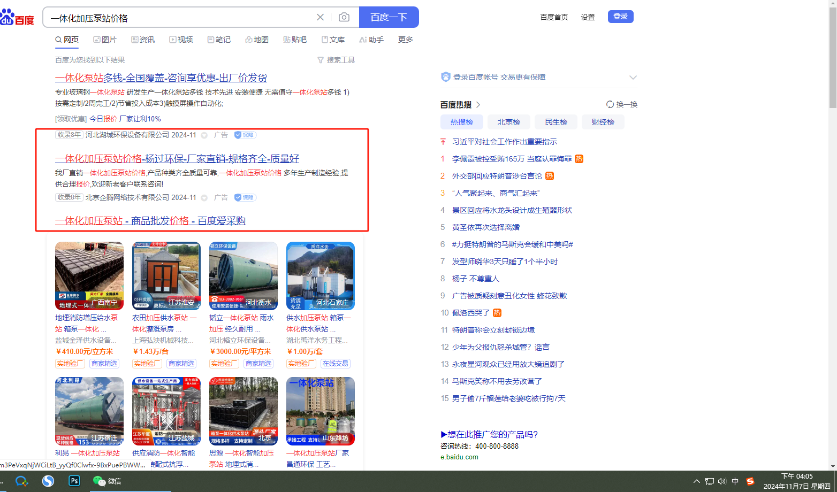Click the 在线交易 tag under ¥1.00万/套
Screen dimensions: 837x492
click(x=336, y=364)
